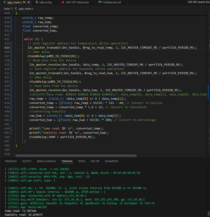The image size is (210, 217).
Task: Click the red ESP-IDF Welcome tab icon
Action: (x=63, y=2)
